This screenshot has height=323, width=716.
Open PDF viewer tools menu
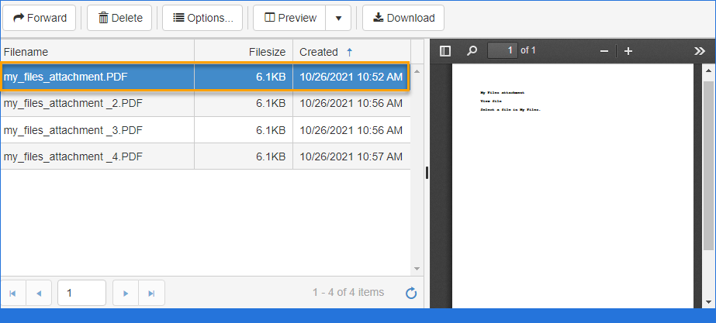point(699,51)
